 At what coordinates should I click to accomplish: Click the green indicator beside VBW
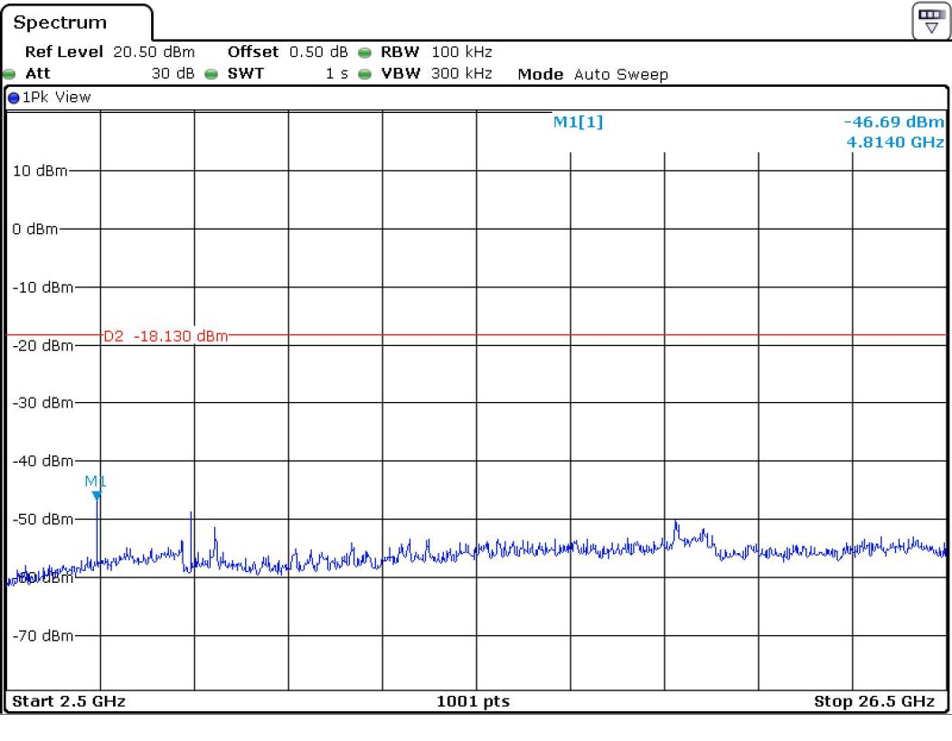tap(364, 74)
